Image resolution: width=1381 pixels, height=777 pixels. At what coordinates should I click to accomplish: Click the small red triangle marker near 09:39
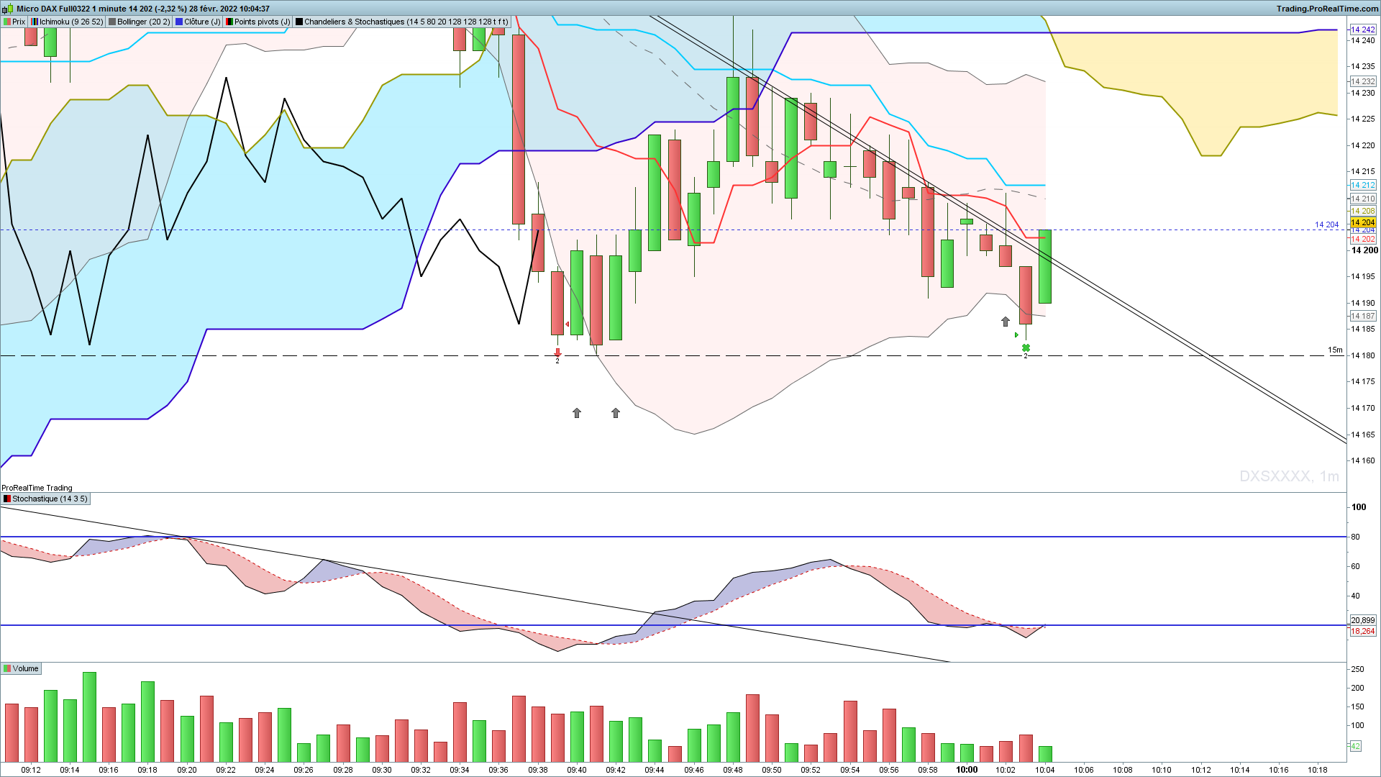[568, 324]
